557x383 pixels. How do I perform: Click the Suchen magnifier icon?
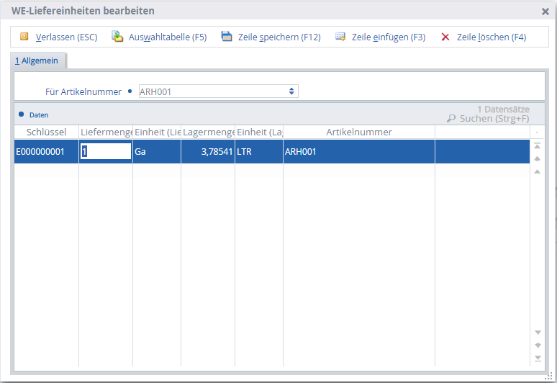point(451,119)
